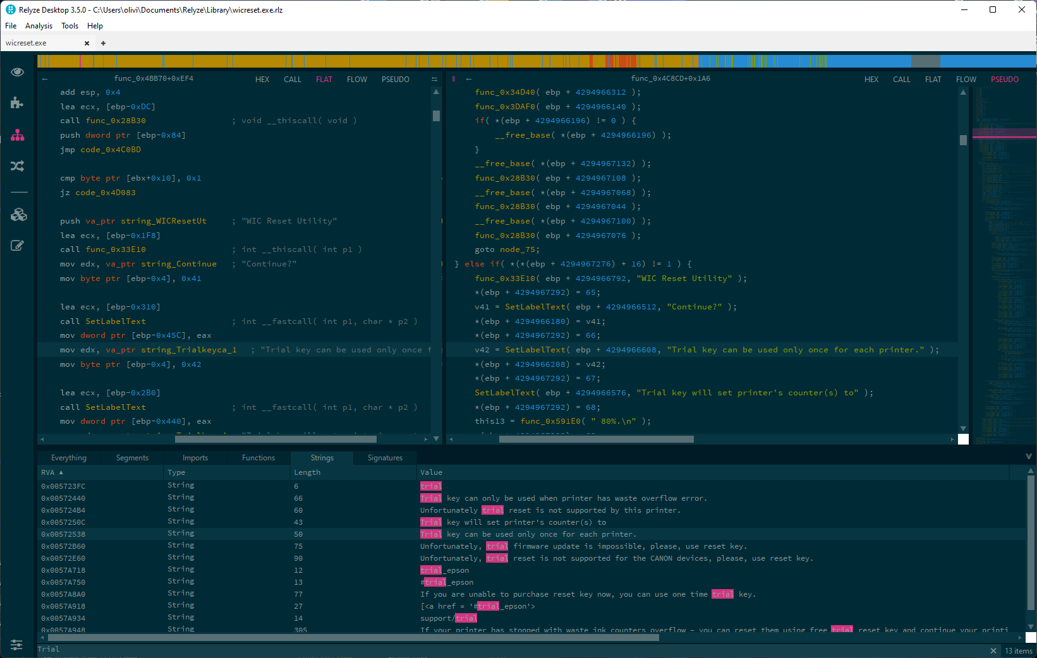Switch right panel to FLOW view
This screenshot has height=658, width=1037.
pos(966,80)
